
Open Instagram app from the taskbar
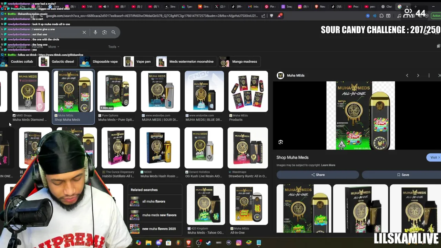(x=238, y=243)
